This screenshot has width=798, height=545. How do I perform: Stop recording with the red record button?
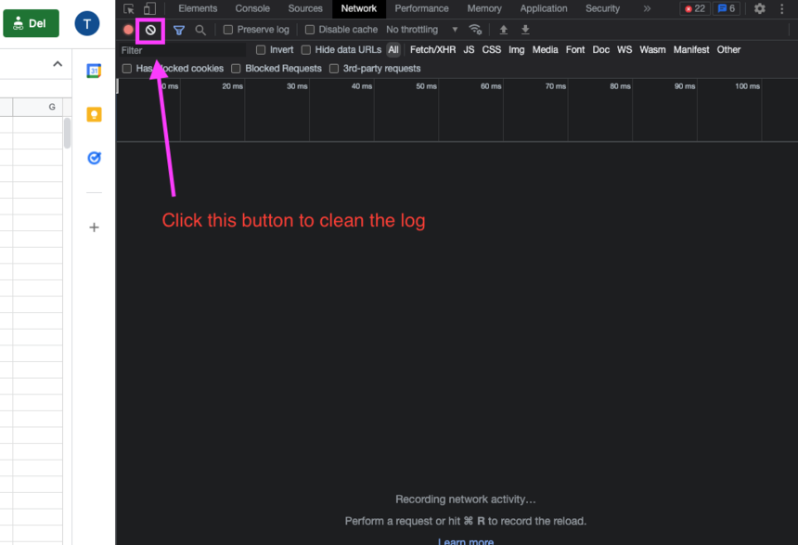129,30
